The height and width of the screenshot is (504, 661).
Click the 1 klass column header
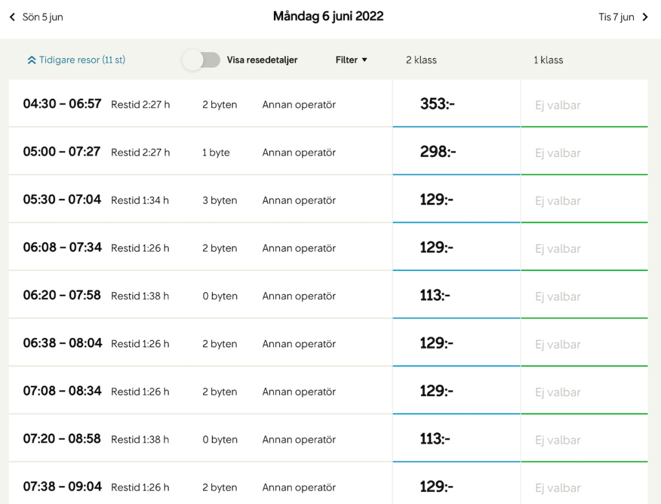[x=548, y=60]
